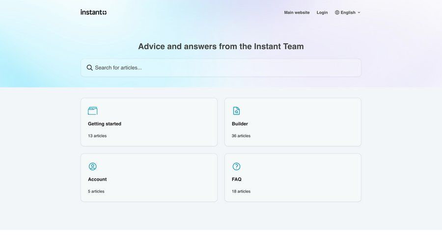The image size is (442, 237).
Task: Click the Account user profile icon
Action: pos(93,166)
